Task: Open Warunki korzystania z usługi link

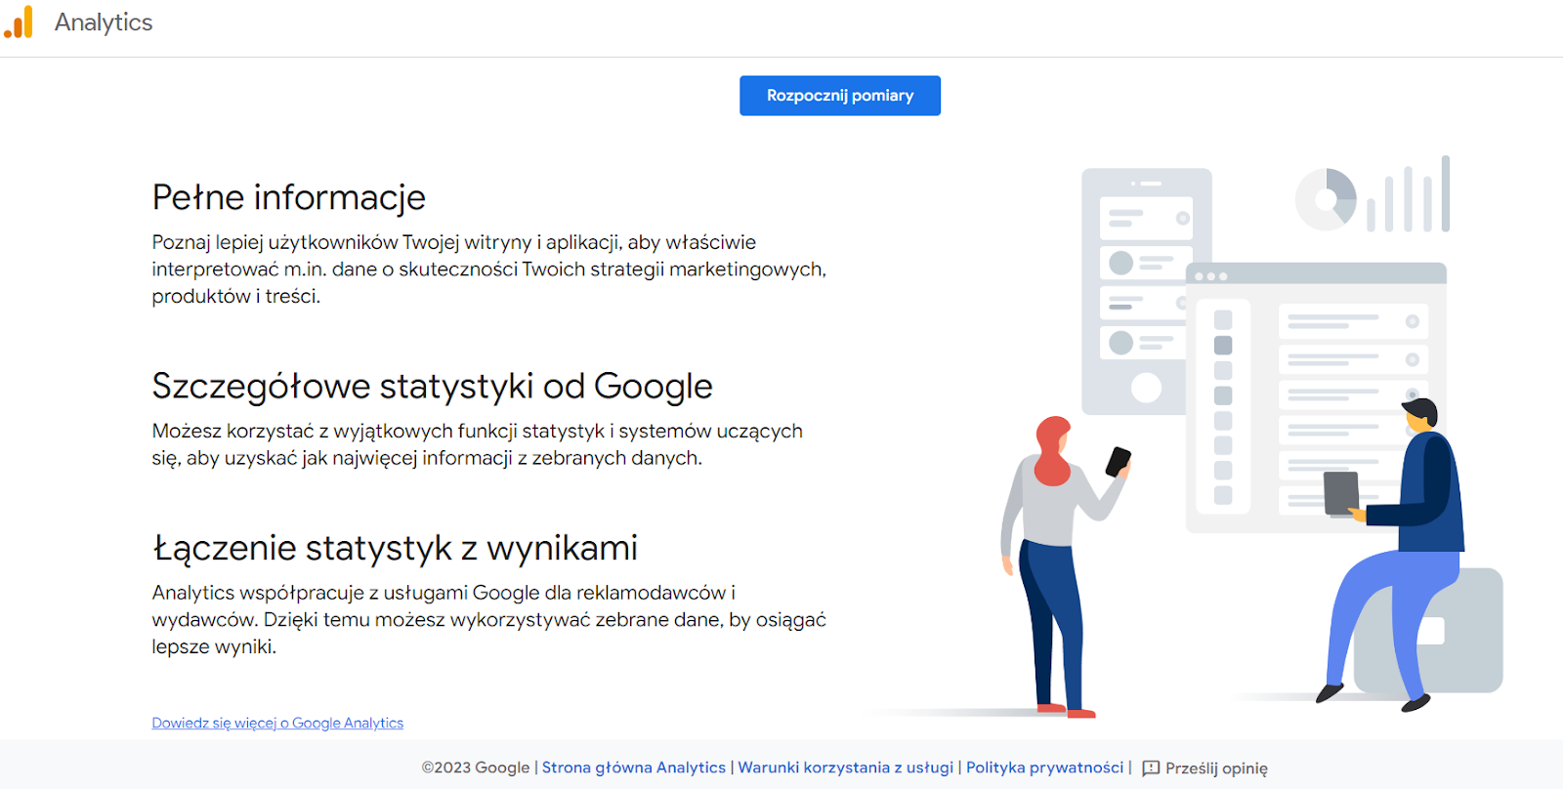Action: click(845, 768)
